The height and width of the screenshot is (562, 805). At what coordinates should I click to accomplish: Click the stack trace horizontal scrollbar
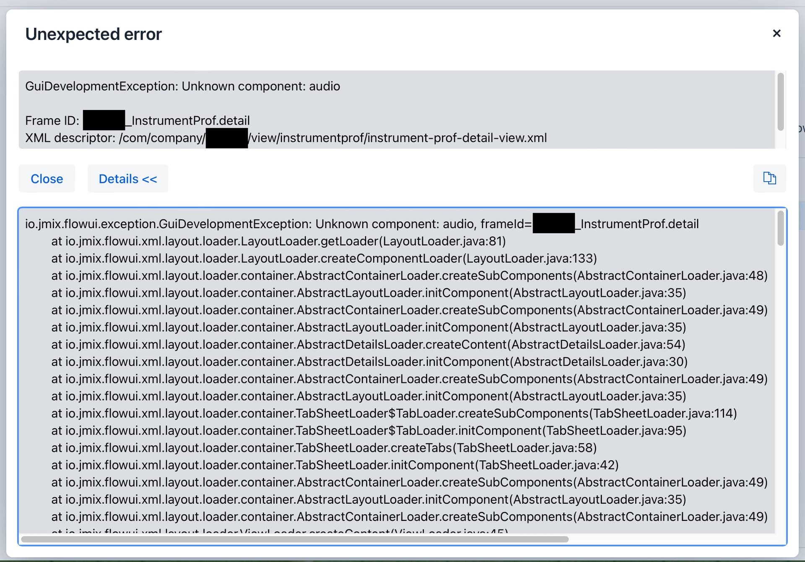coord(295,539)
